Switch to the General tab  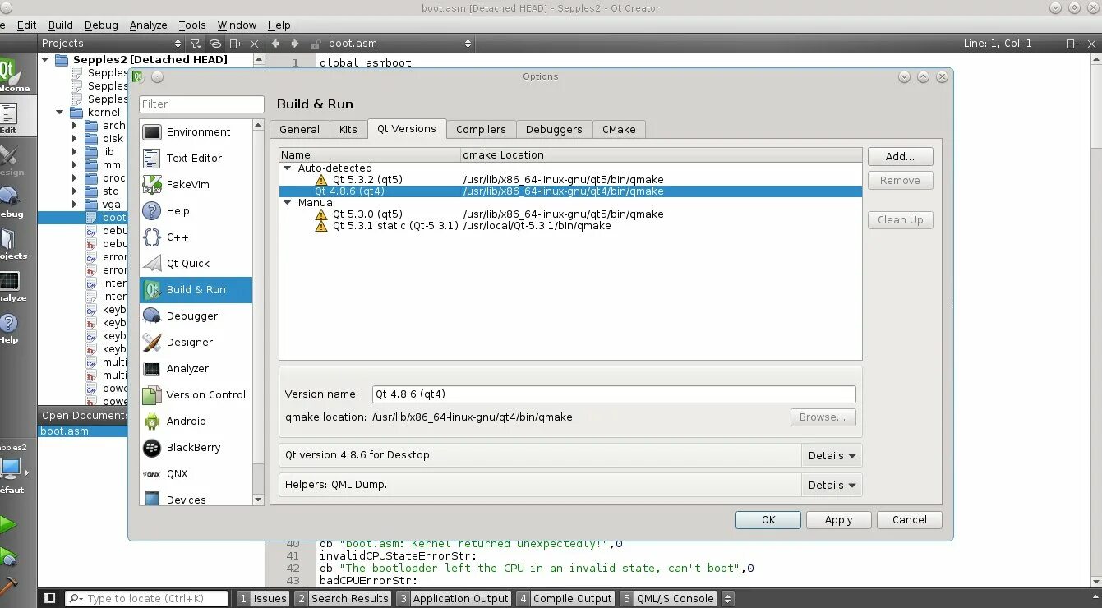pos(299,129)
